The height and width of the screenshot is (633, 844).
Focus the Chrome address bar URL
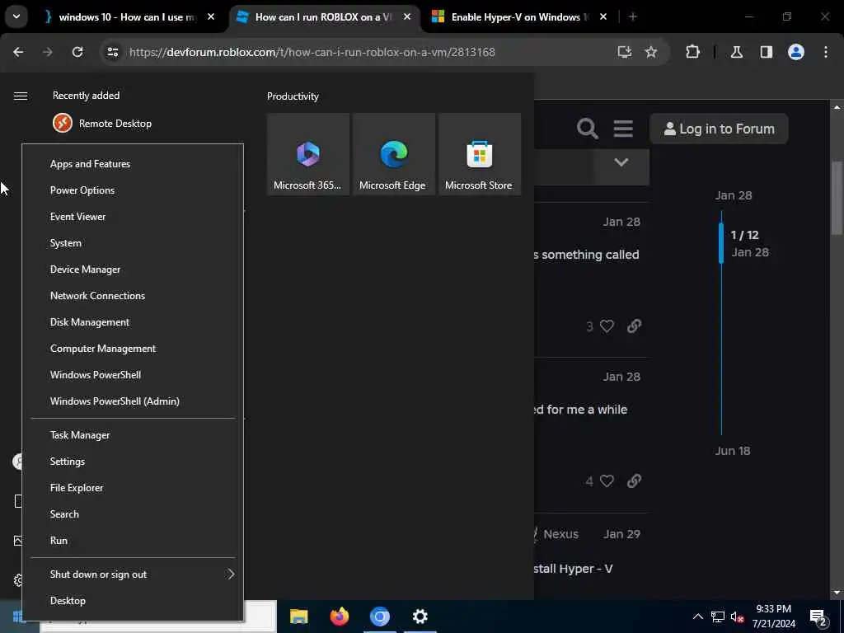(312, 52)
